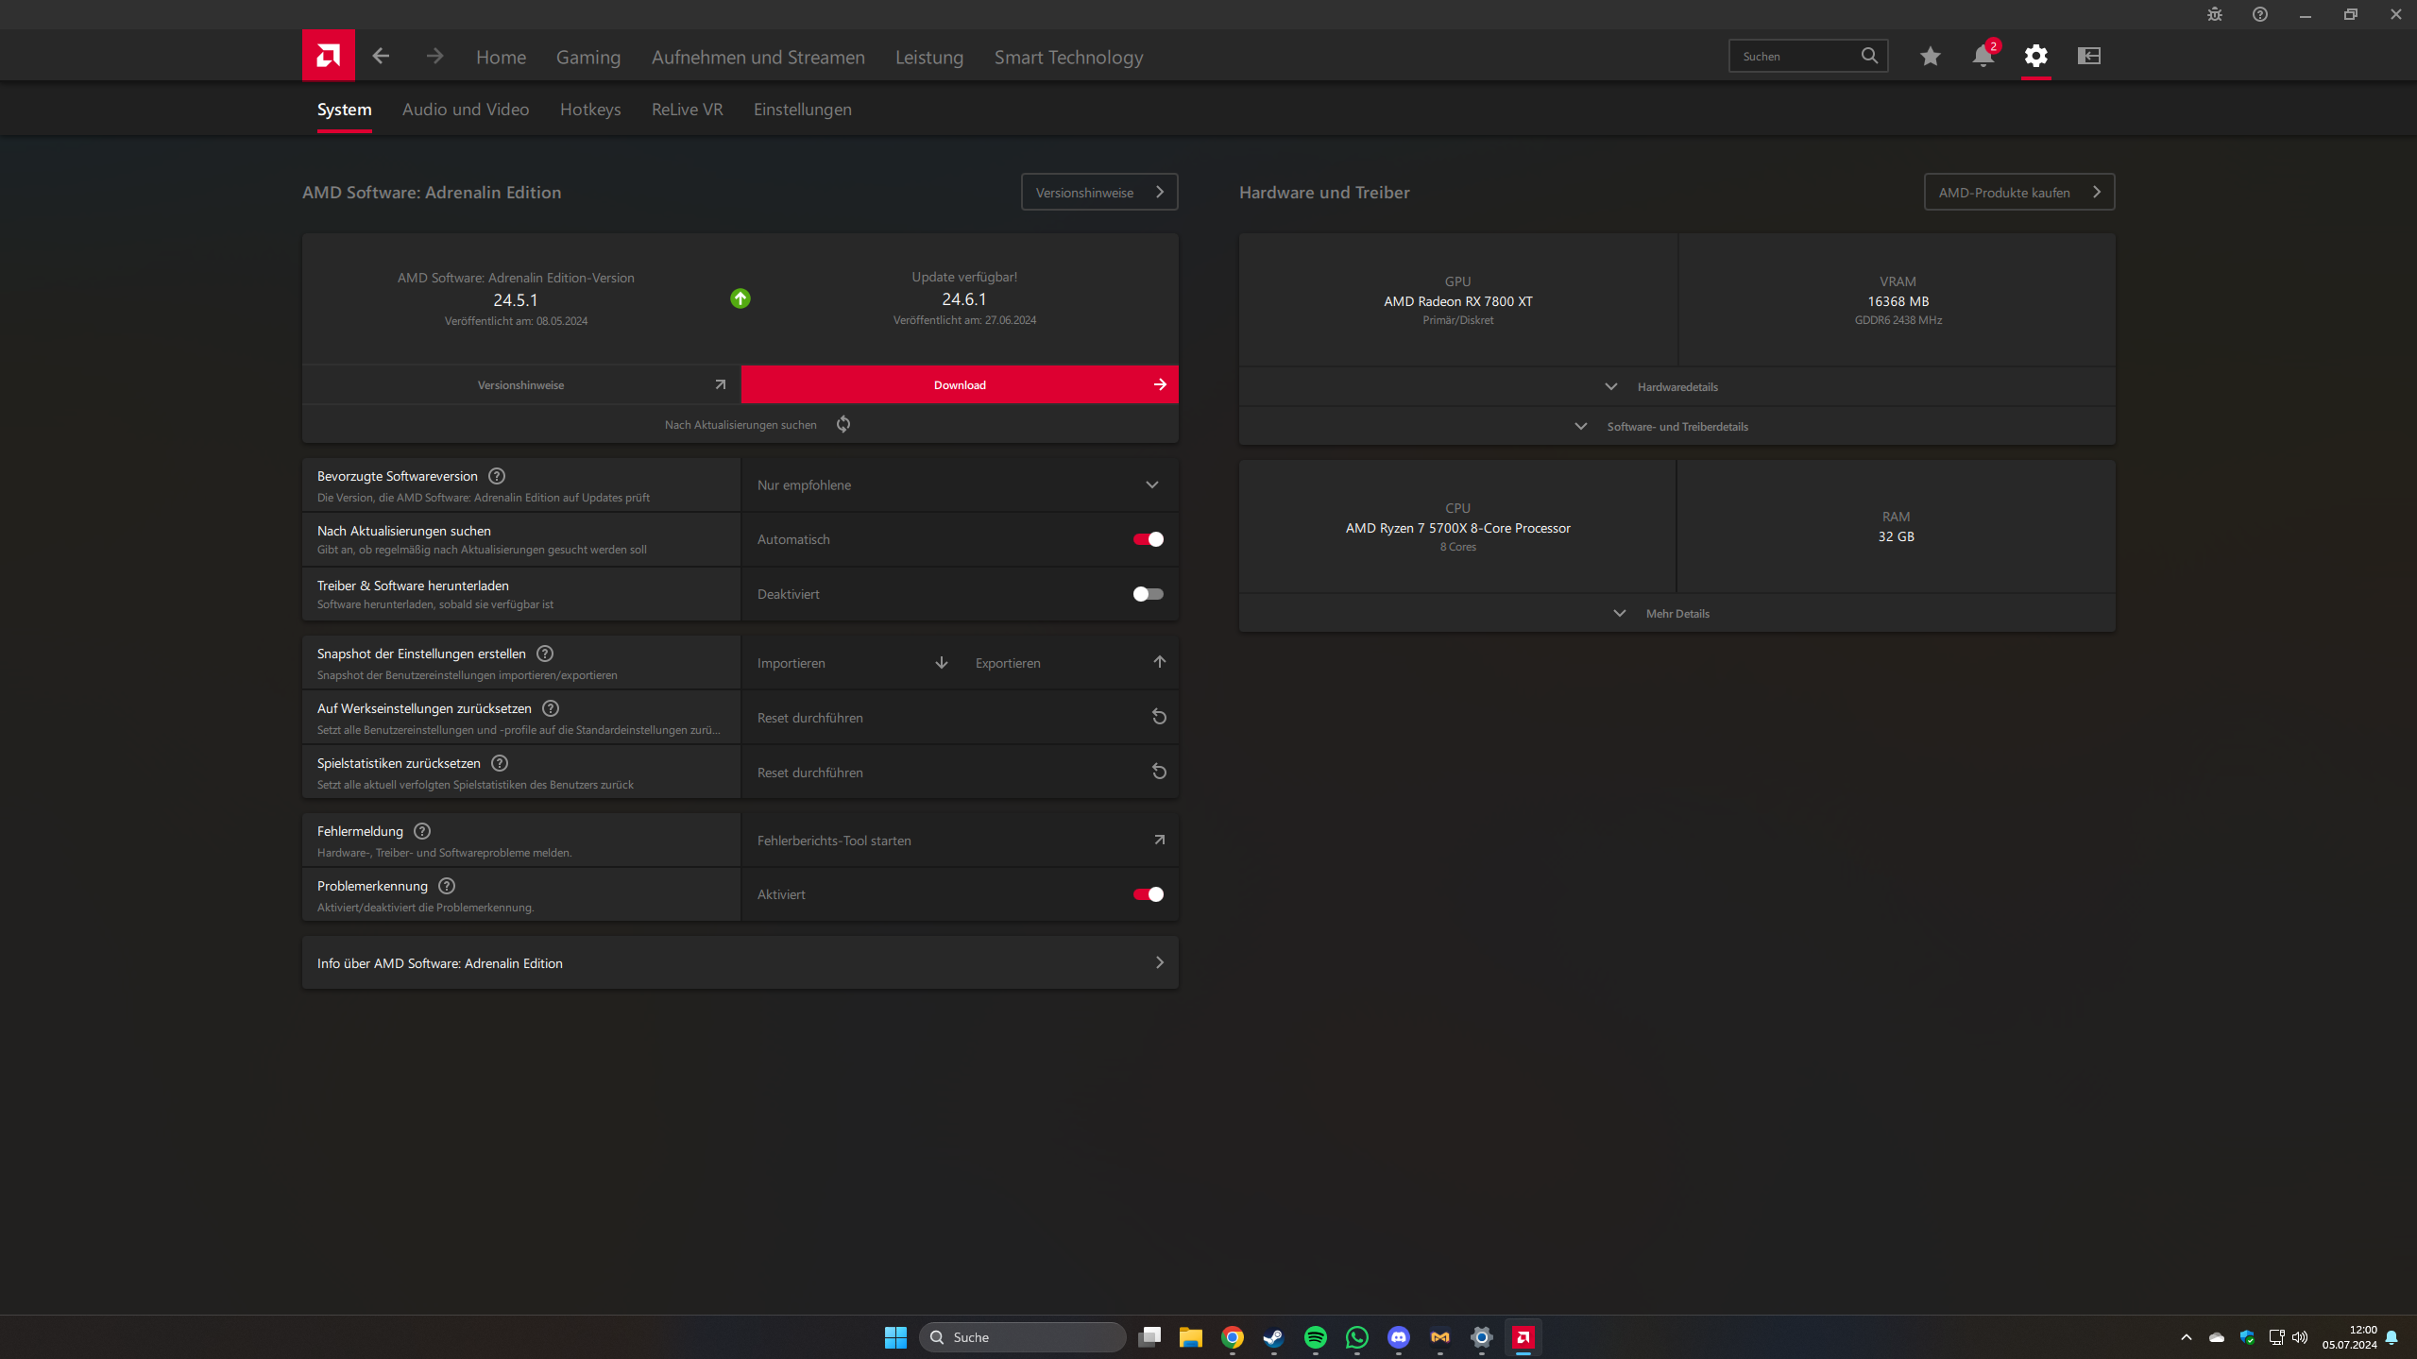Turn off Problemerkennung toggle
The height and width of the screenshot is (1359, 2417).
coord(1148,894)
